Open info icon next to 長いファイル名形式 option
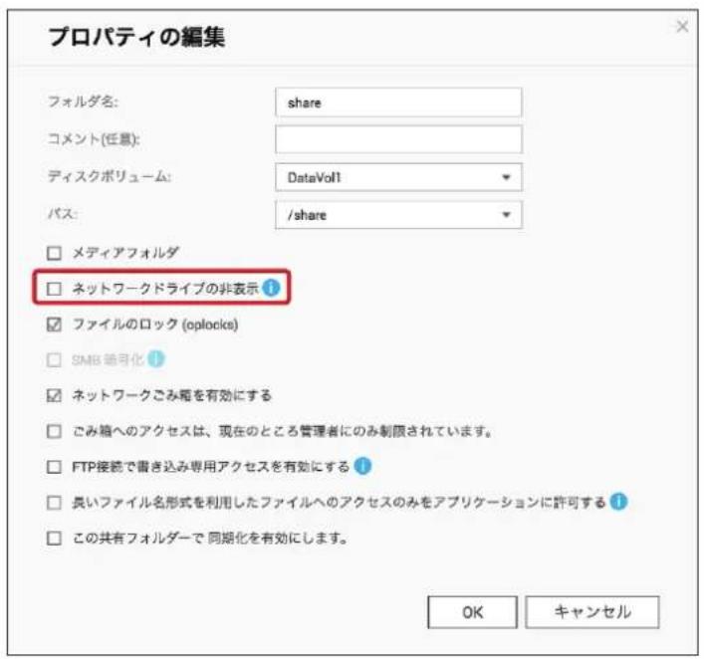The height and width of the screenshot is (659, 704). click(x=618, y=502)
